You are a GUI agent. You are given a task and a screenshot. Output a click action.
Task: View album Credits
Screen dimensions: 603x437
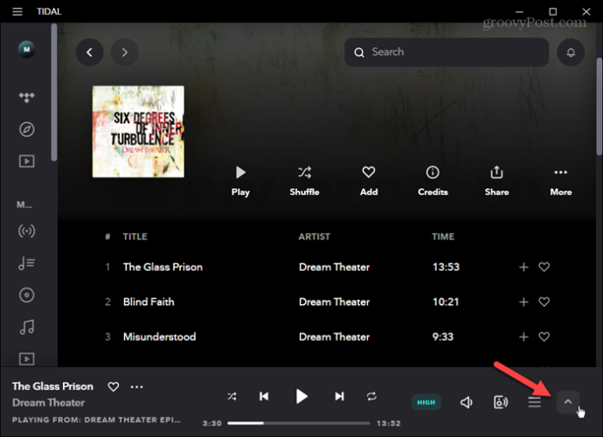point(433,181)
